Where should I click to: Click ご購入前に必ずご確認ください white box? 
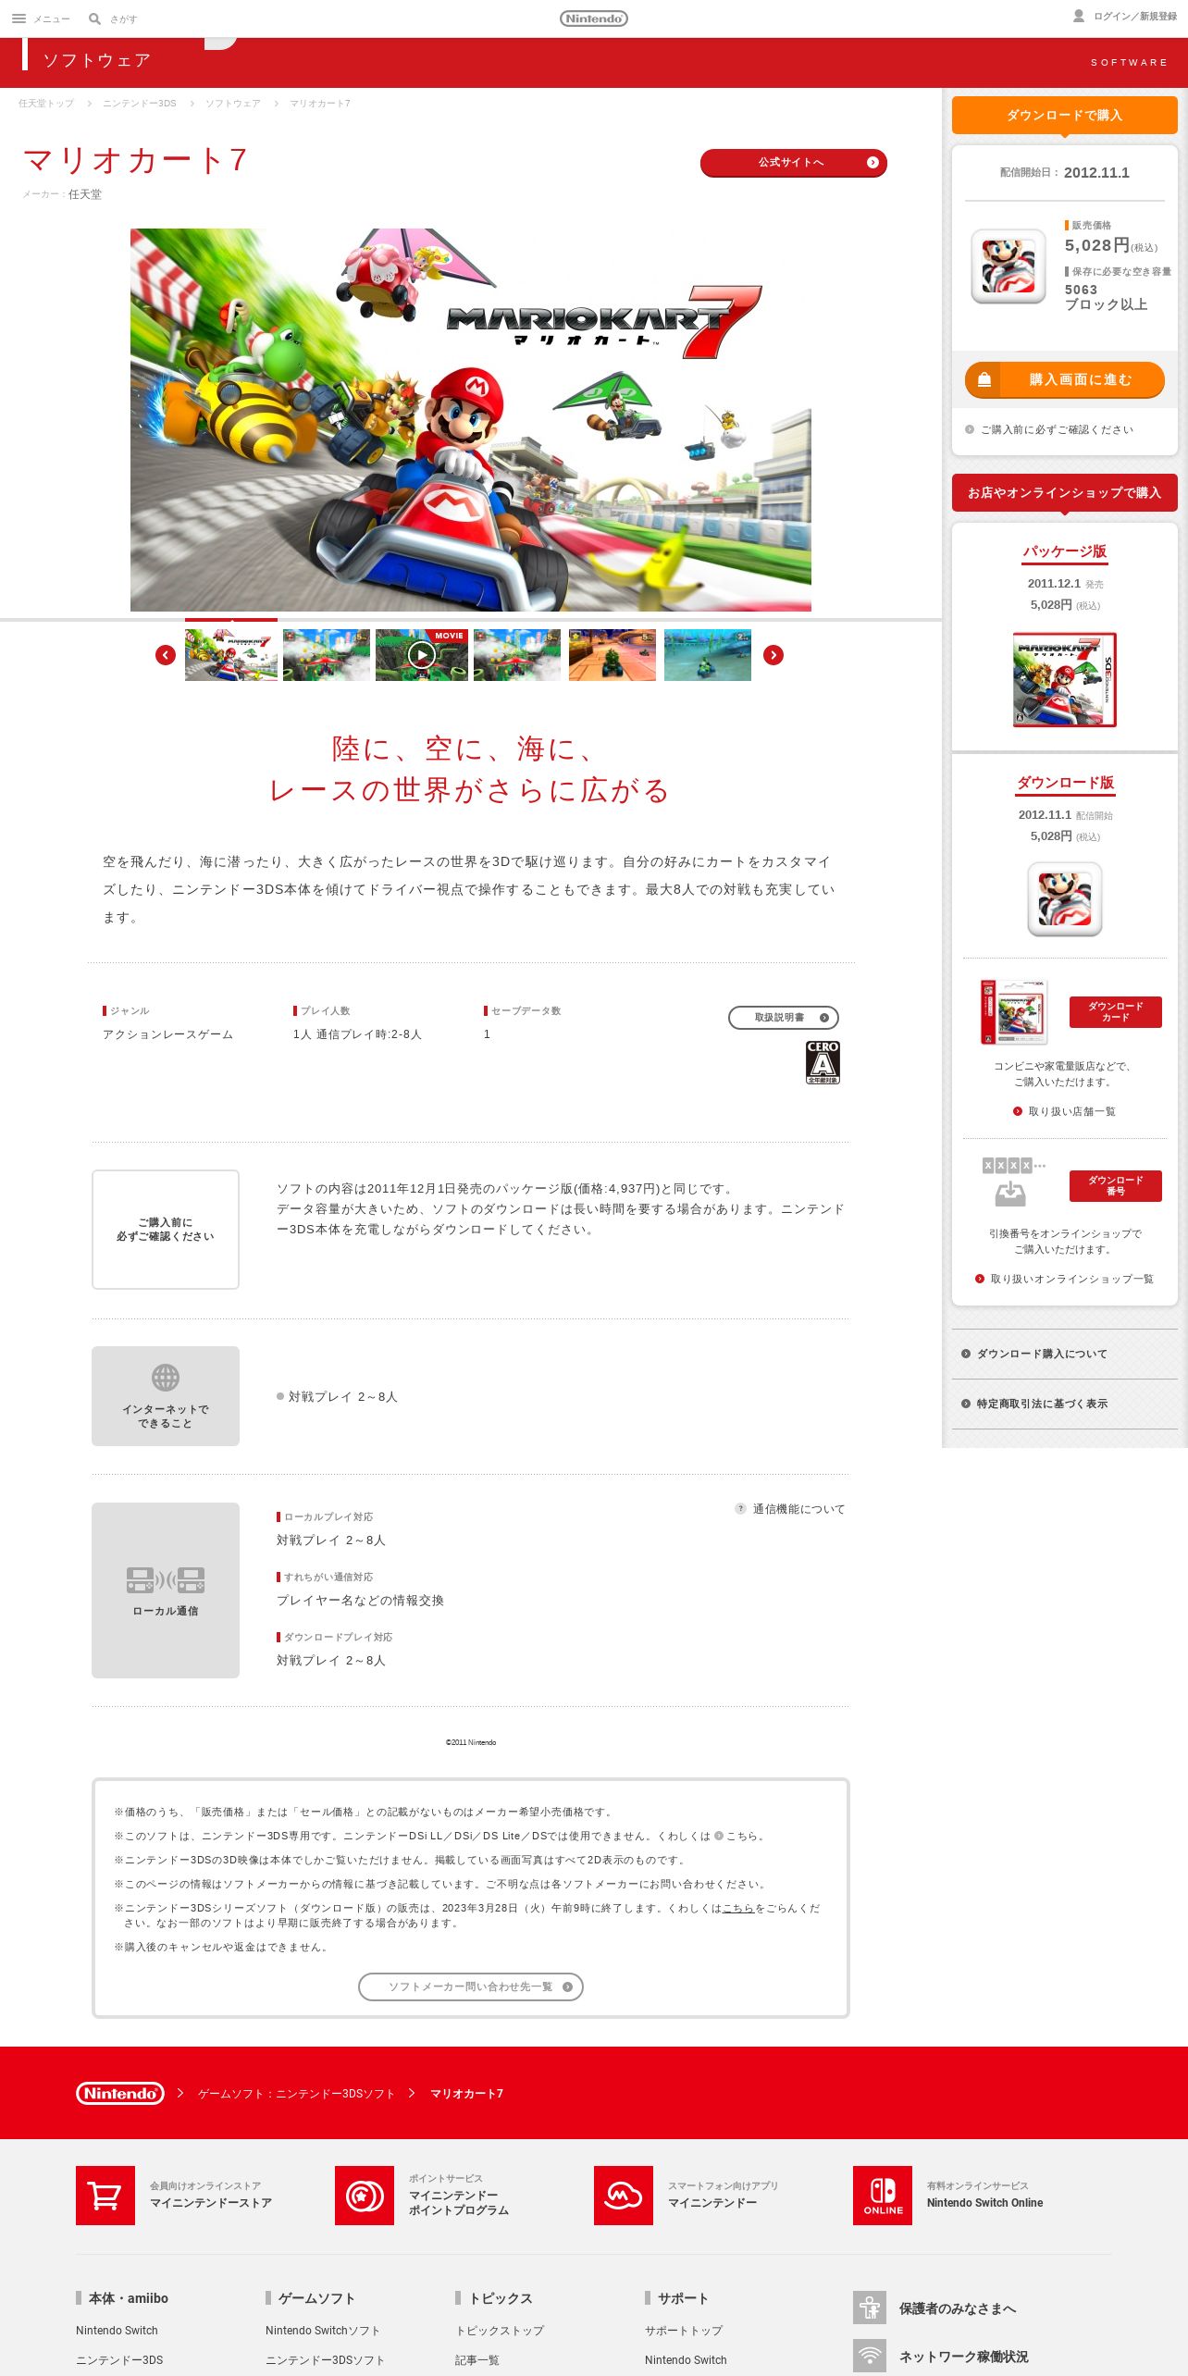166,1230
